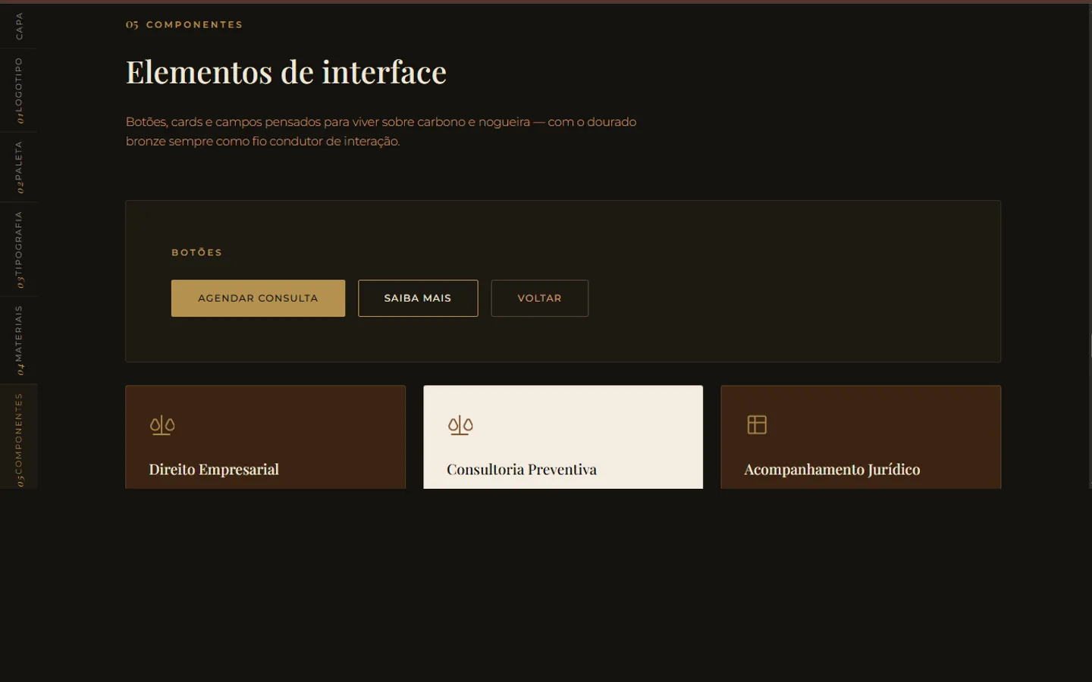Click the scales icon on Direito Empresarial card
The image size is (1092, 682).
[x=162, y=425]
